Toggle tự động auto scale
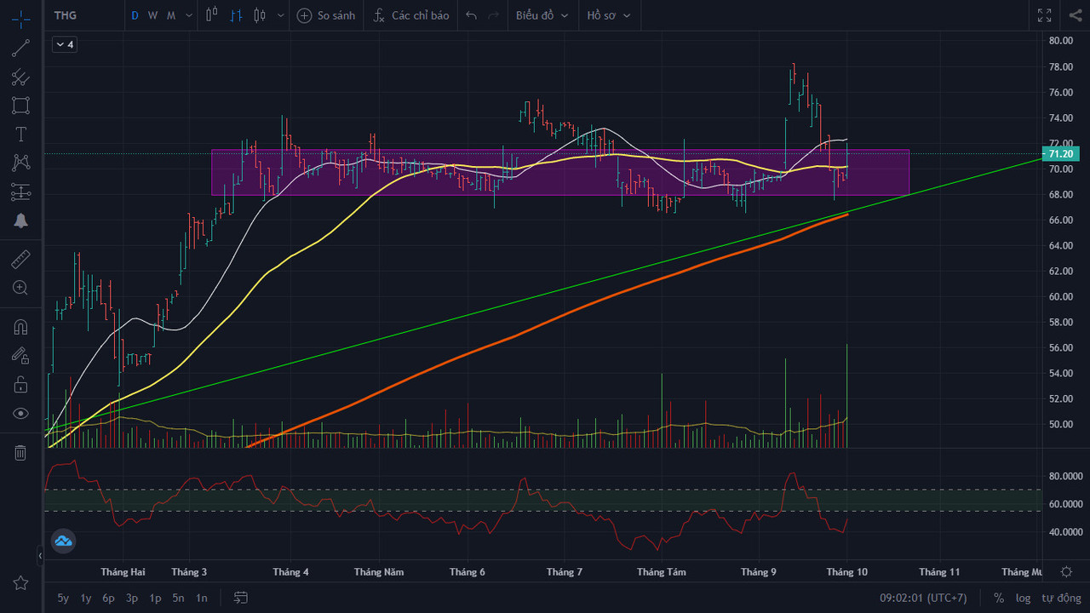This screenshot has width=1090, height=613. click(1060, 598)
